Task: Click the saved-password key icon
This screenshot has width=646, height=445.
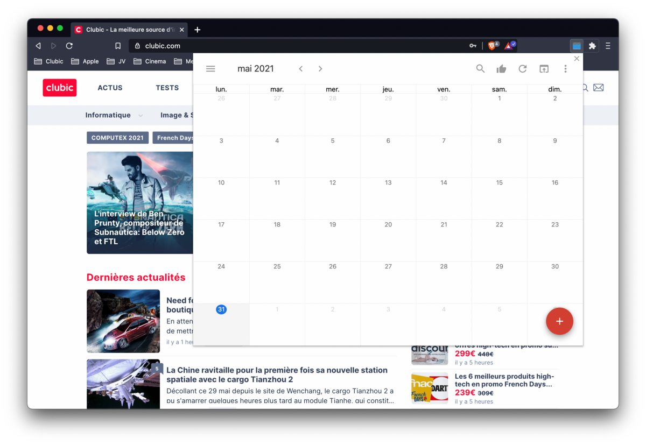Action: [x=473, y=46]
